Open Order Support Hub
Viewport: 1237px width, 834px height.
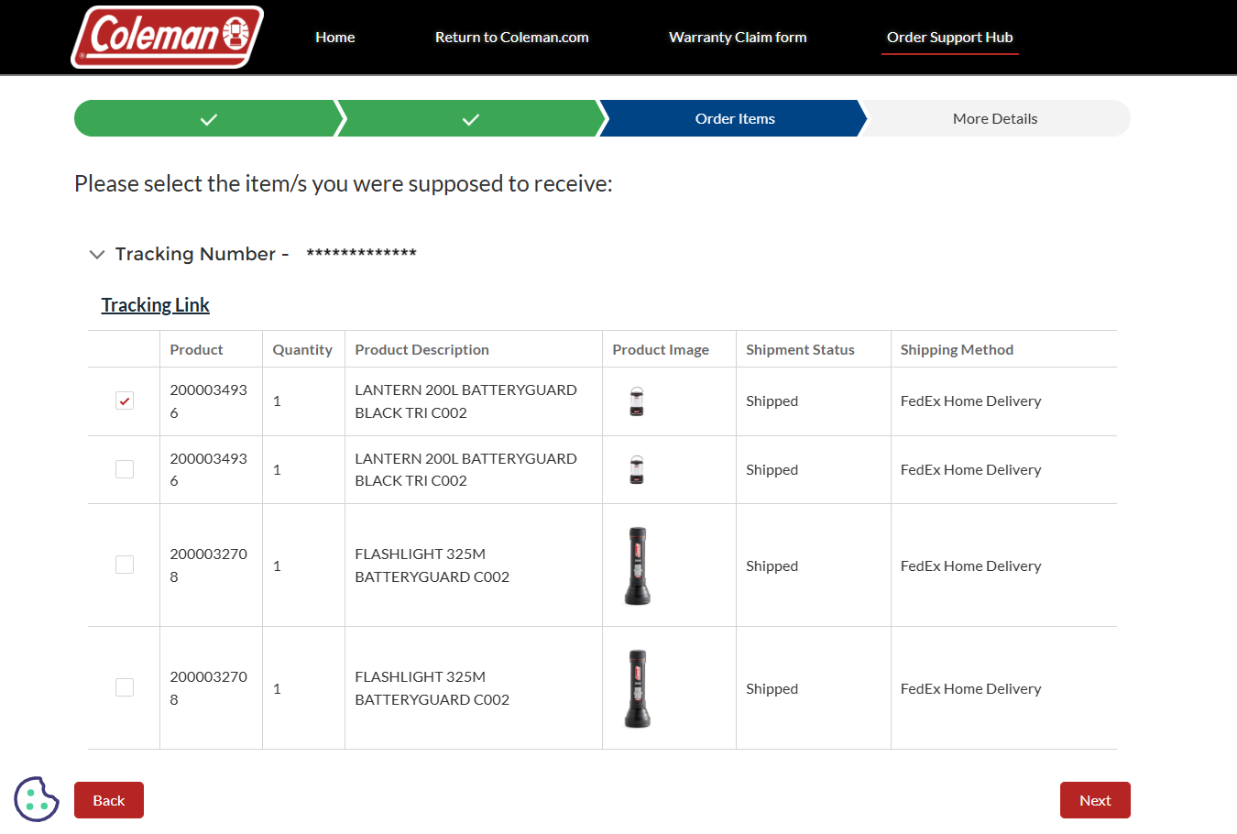(949, 38)
